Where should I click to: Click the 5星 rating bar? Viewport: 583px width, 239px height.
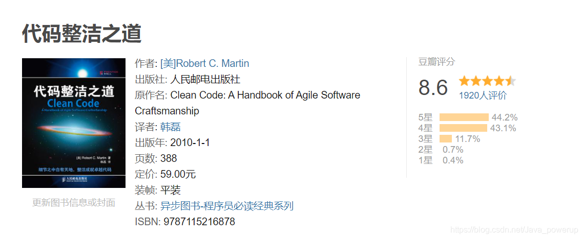tap(464, 117)
